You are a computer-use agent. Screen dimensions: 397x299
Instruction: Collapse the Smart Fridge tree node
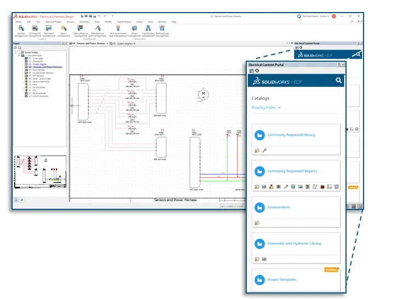click(x=16, y=53)
